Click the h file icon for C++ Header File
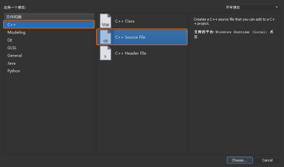Image resolution: width=284 pixels, height=167 pixels. 106,53
